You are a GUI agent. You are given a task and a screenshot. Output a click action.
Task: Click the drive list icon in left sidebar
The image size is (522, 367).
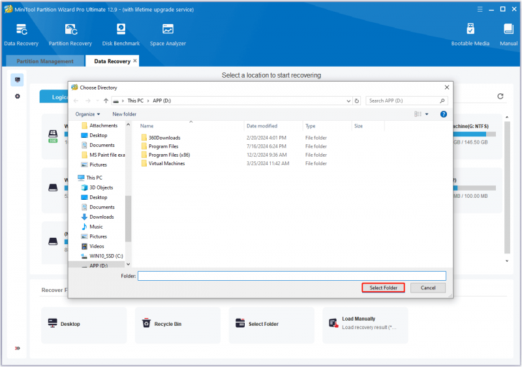18,80
